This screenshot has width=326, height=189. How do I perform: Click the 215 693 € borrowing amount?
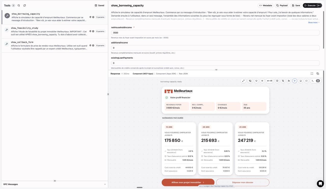tap(211, 140)
